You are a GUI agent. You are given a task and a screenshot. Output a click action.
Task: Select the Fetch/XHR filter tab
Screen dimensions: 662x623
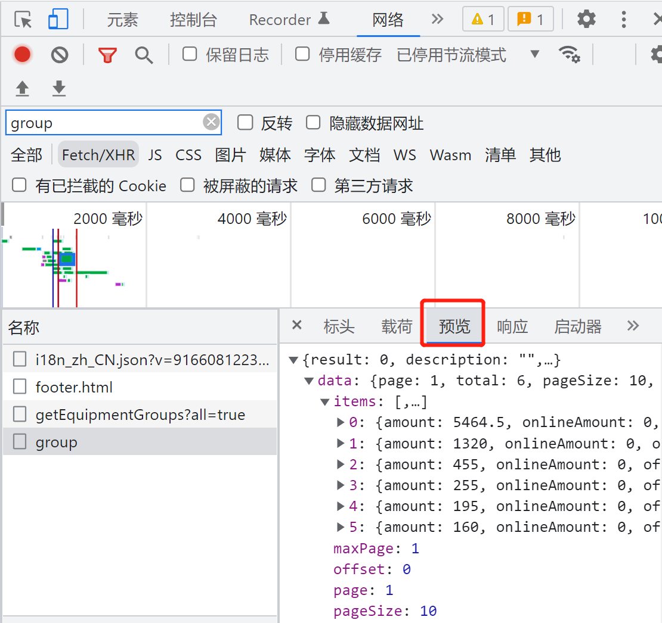pyautogui.click(x=98, y=154)
